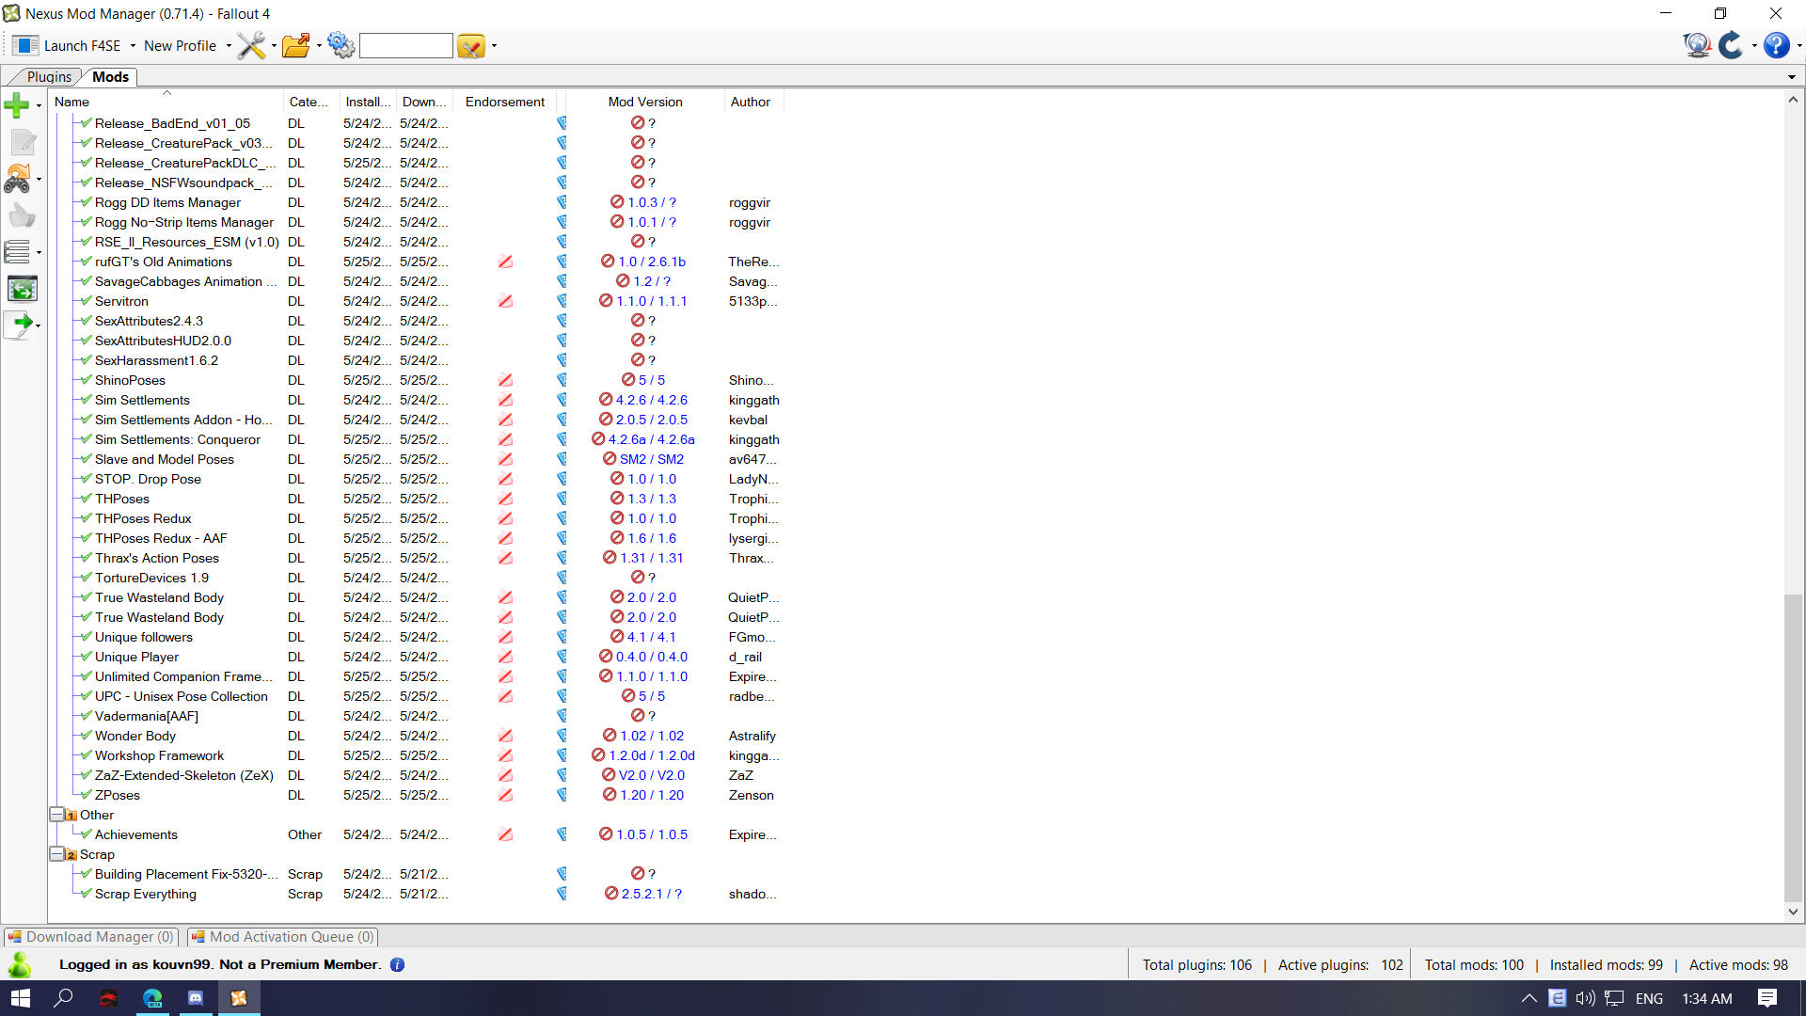This screenshot has width=1806, height=1016.
Task: Click the endorse thumbs-up sidebar icon
Action: point(22,215)
